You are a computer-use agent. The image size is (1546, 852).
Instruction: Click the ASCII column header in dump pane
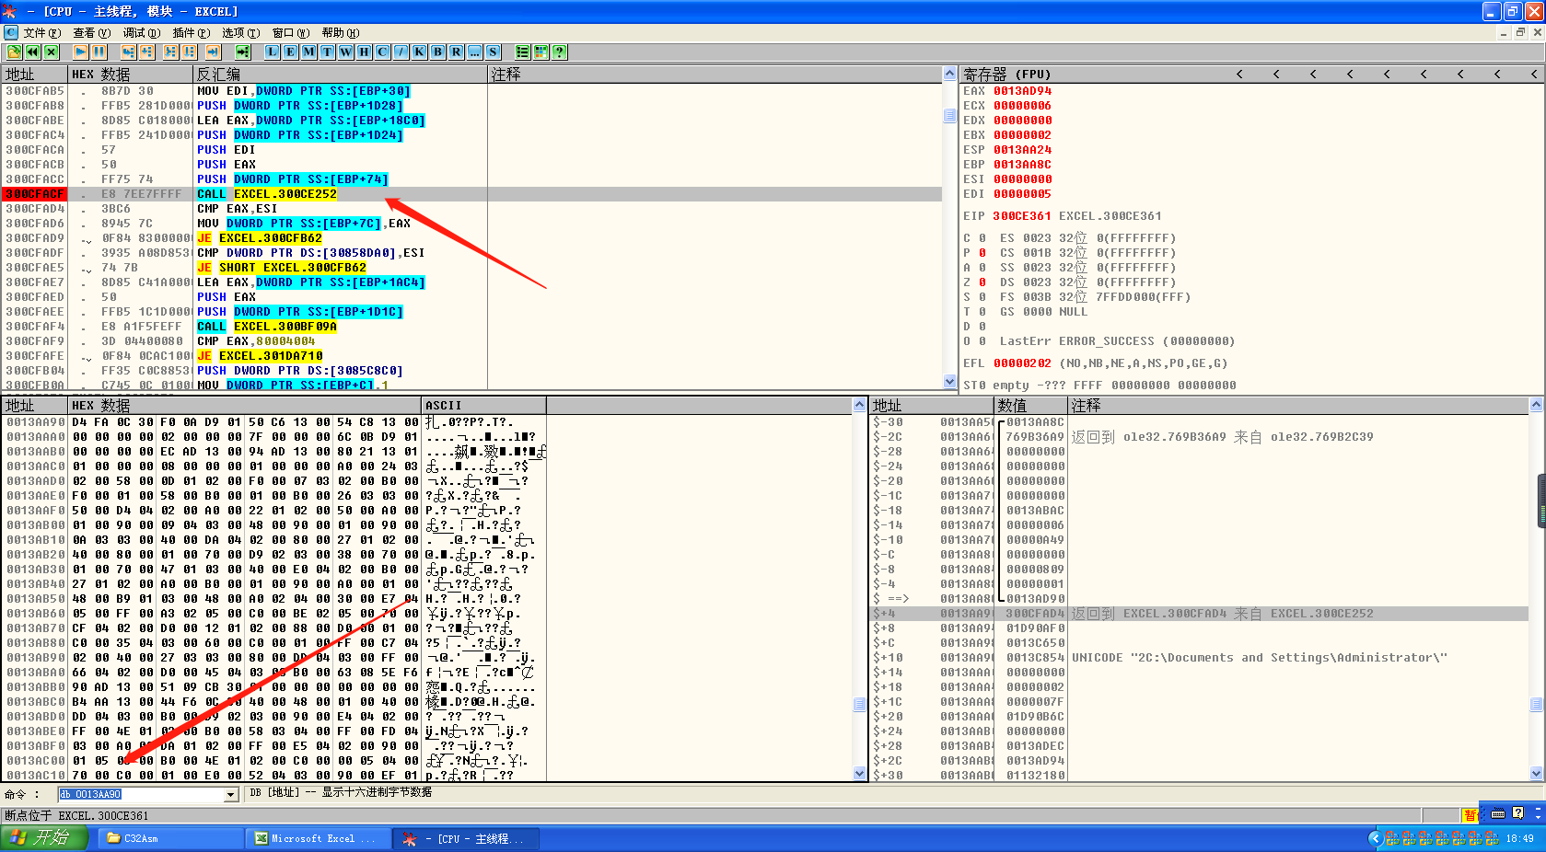click(x=483, y=405)
